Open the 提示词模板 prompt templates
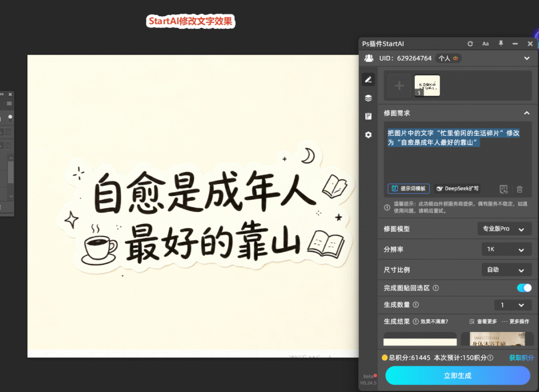Image resolution: width=539 pixels, height=392 pixels. (x=408, y=188)
